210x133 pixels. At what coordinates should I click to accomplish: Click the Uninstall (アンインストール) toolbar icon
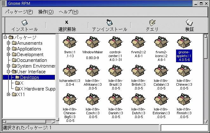pos(109,23)
